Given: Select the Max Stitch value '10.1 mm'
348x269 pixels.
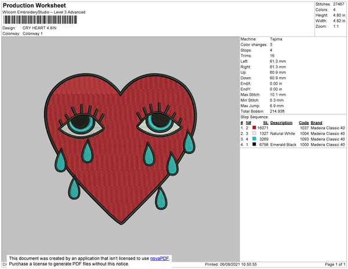Looking at the screenshot, I should tap(278, 94).
